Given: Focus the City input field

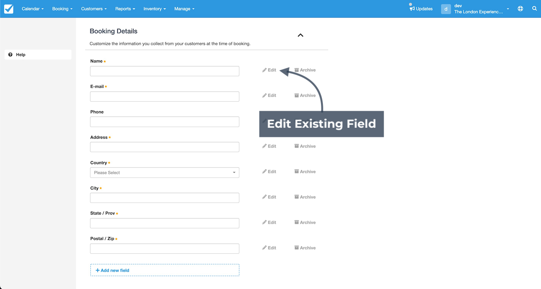Looking at the screenshot, I should point(165,198).
